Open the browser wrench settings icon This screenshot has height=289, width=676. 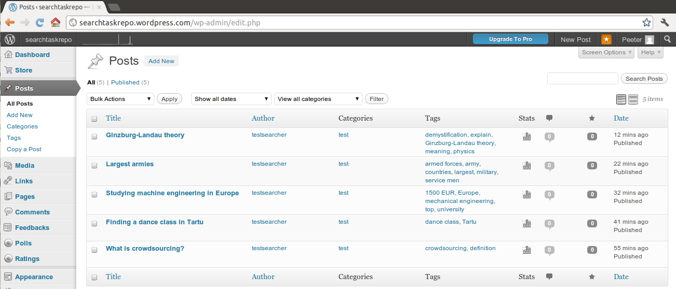coord(665,22)
